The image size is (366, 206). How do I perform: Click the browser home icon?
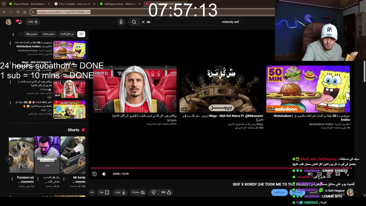[x=25, y=12]
